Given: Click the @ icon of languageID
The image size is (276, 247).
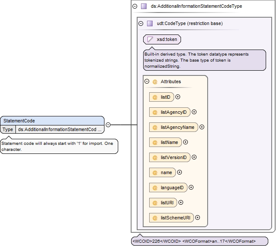Looking at the screenshot, I should coord(155,188).
